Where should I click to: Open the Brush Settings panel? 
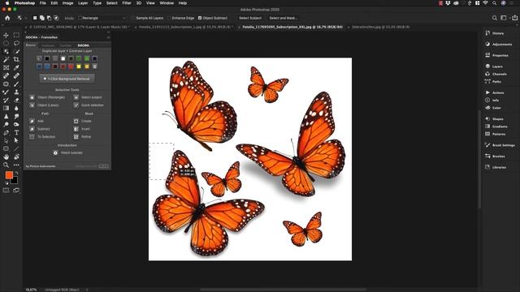tap(500, 145)
